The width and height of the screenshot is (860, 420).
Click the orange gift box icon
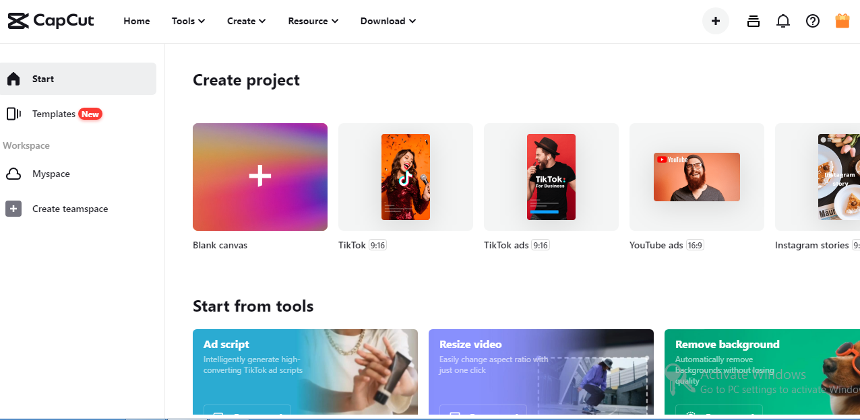[842, 21]
